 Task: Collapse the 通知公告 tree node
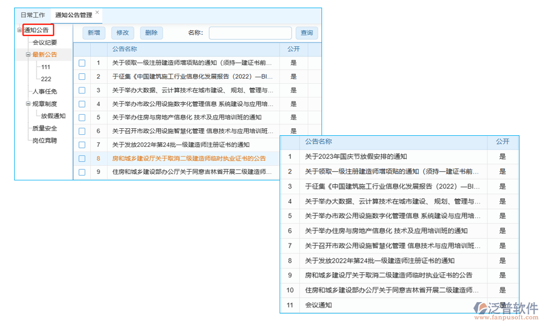click(18, 30)
